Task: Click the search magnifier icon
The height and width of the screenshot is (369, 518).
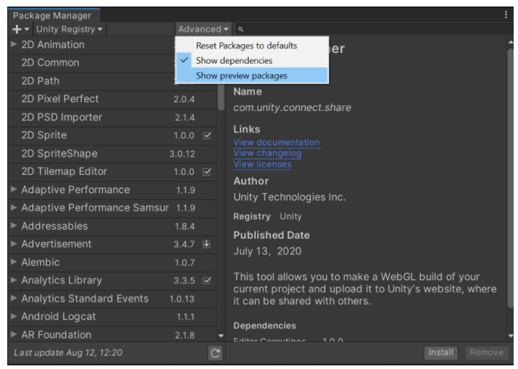Action: click(x=241, y=30)
